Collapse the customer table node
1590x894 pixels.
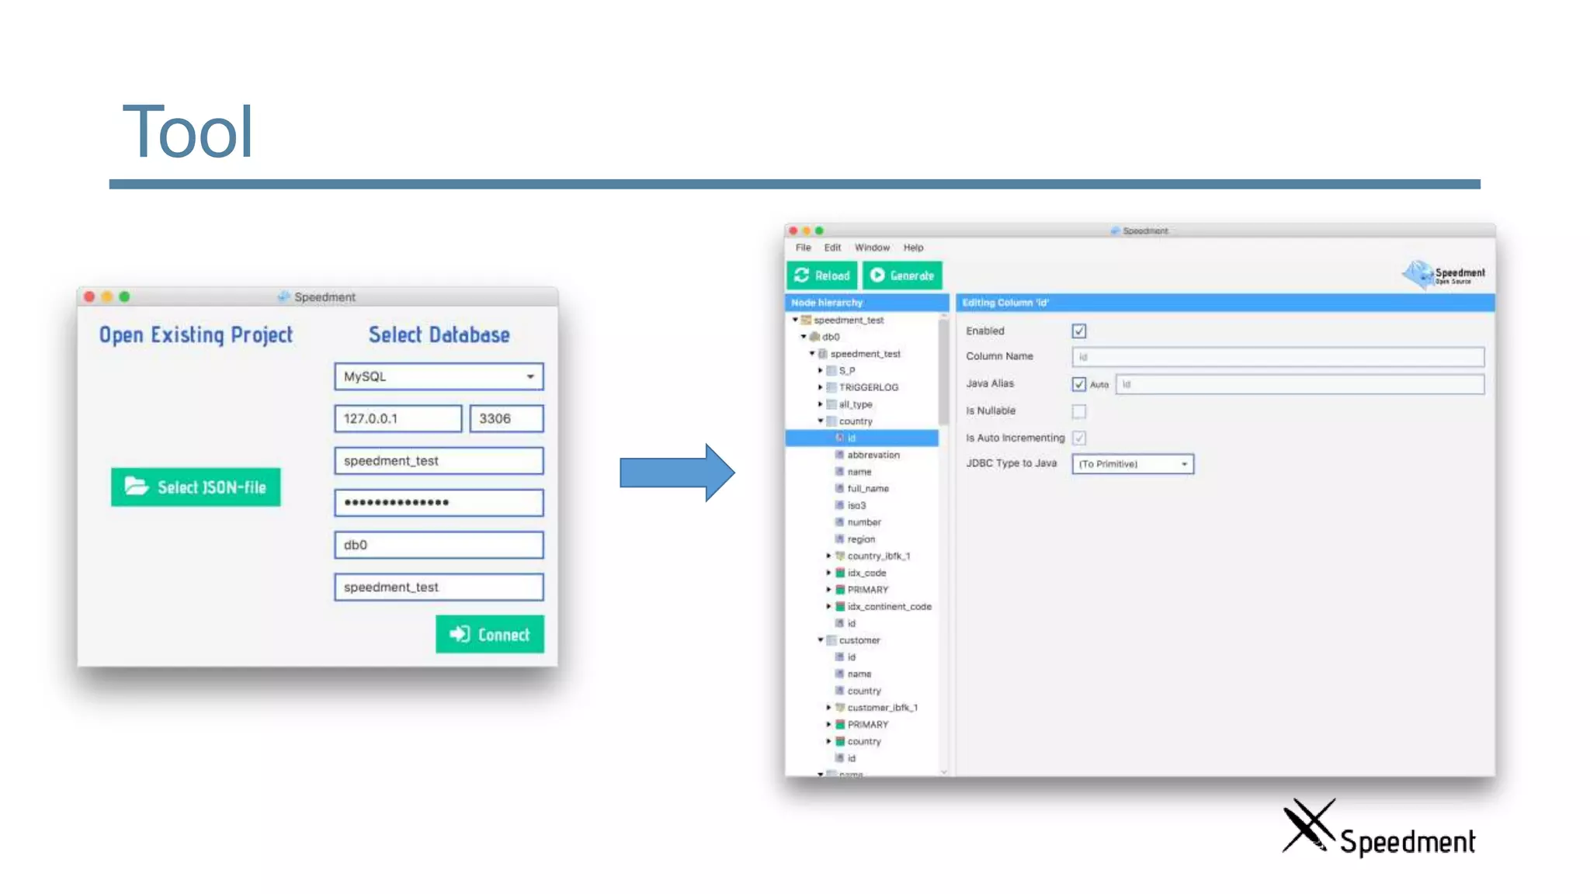821,640
